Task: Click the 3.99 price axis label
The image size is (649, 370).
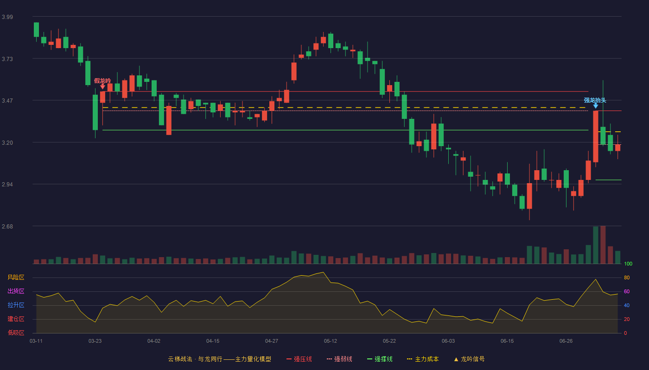Action: [7, 17]
